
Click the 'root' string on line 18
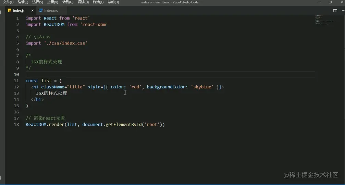(152, 124)
